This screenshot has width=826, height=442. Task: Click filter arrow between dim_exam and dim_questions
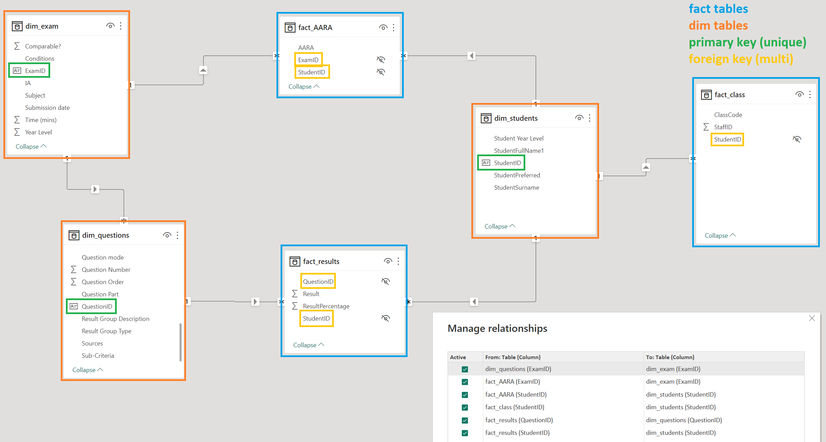click(95, 189)
